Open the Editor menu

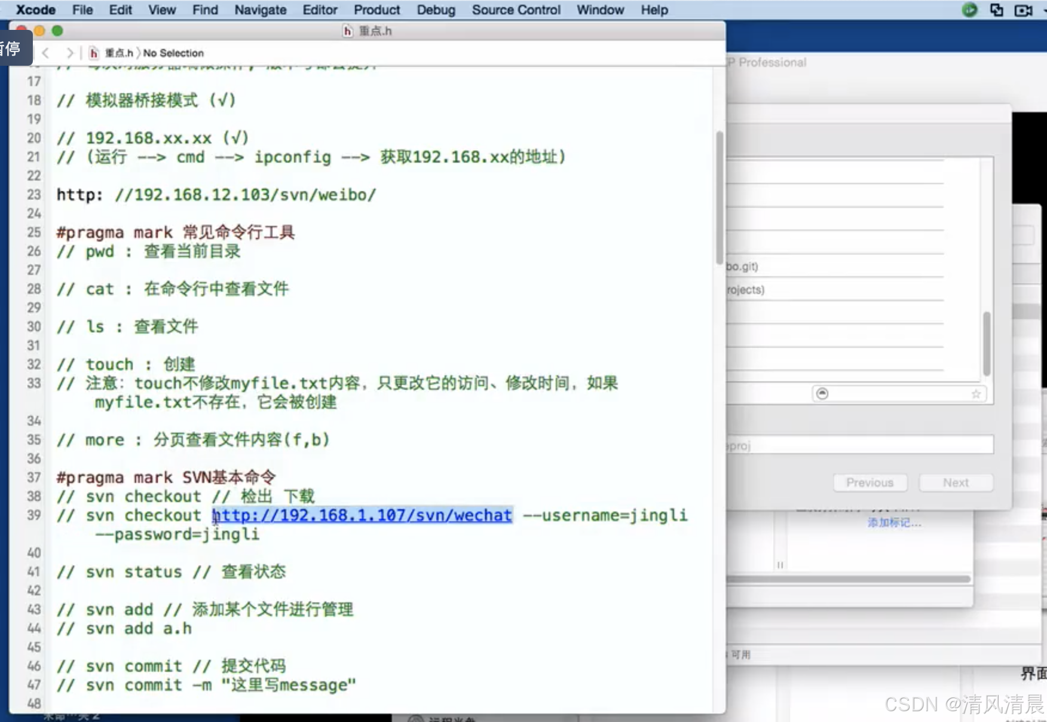coord(320,10)
